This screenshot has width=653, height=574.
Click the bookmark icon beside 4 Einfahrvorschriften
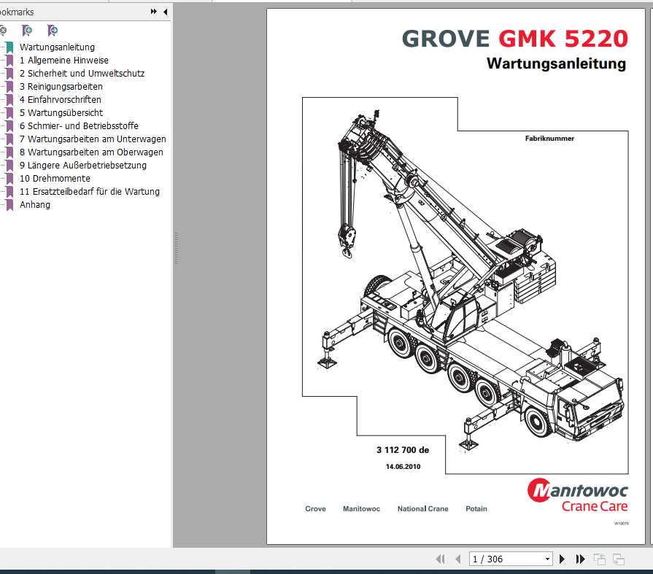[x=9, y=99]
